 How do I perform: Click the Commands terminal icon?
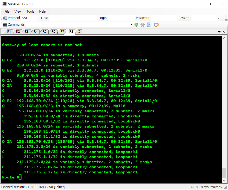click(5, 25)
